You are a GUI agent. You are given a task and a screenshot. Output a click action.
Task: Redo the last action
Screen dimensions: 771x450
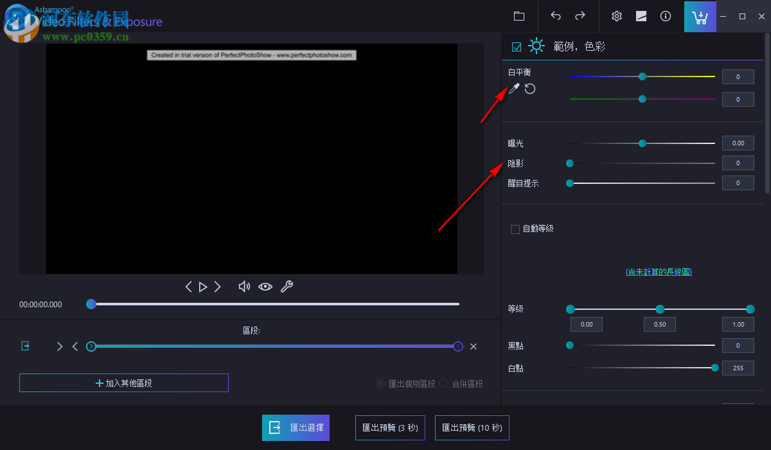(579, 16)
